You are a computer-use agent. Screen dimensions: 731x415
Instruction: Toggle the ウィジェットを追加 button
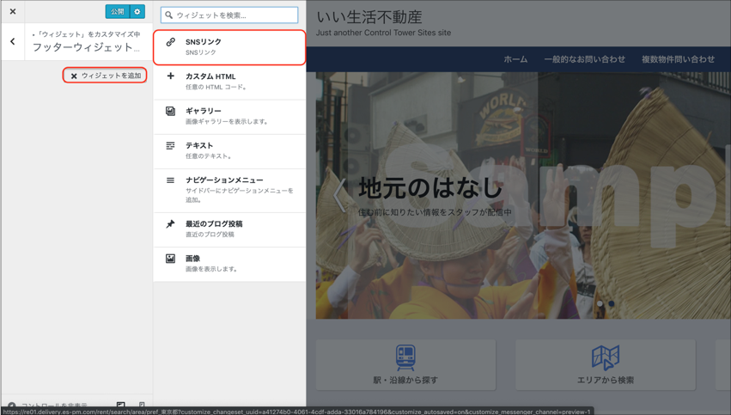coord(105,76)
